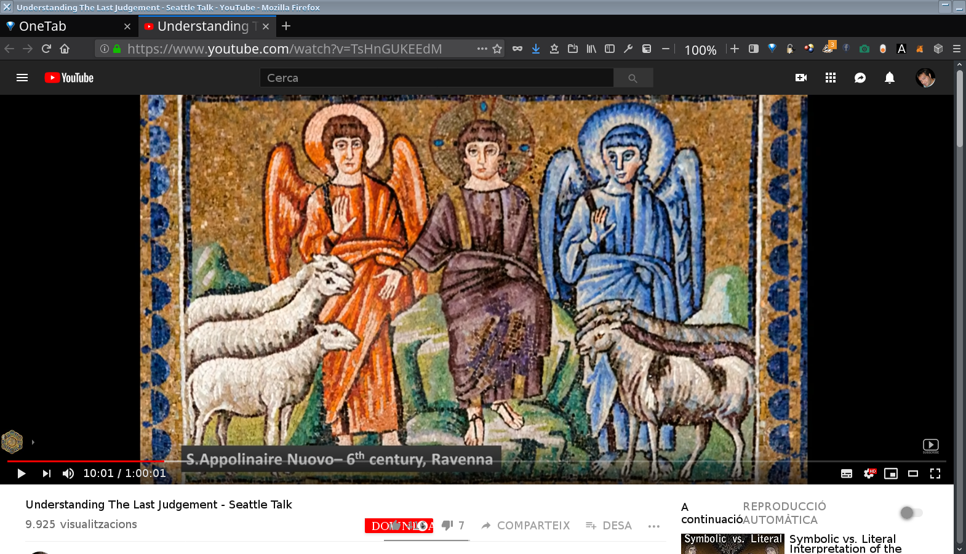This screenshot has height=554, width=966.
Task: Open Symbolic vs. Literal Interpretation title
Action: (845, 544)
